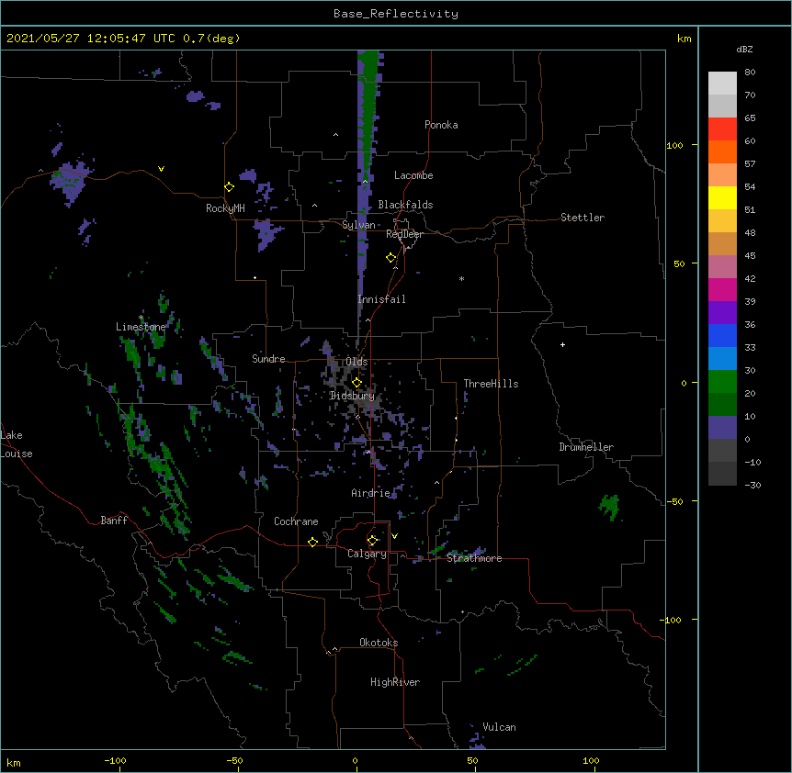
Task: Click the Airdrie label
Action: pos(371,493)
